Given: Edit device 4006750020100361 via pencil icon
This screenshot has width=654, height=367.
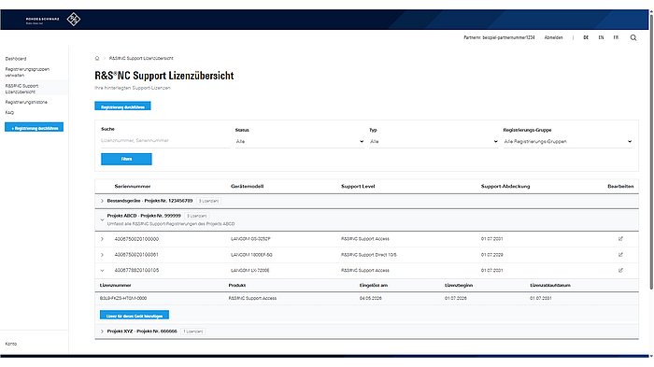Looking at the screenshot, I should [620, 254].
